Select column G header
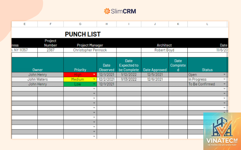The height and width of the screenshot is (150, 241). tap(80, 24)
